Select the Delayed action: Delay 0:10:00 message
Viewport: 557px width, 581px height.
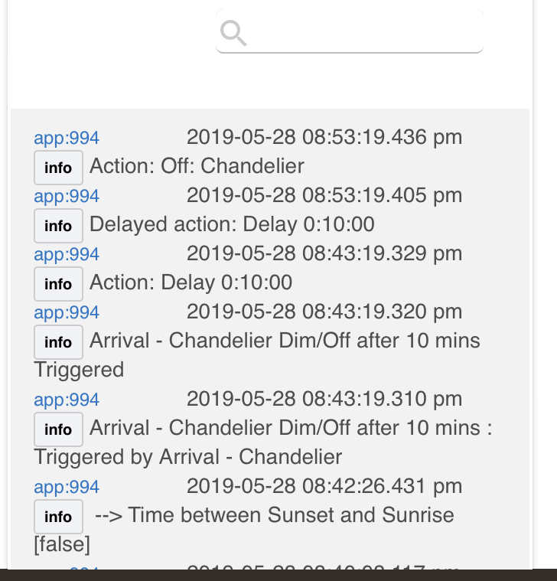click(x=232, y=224)
